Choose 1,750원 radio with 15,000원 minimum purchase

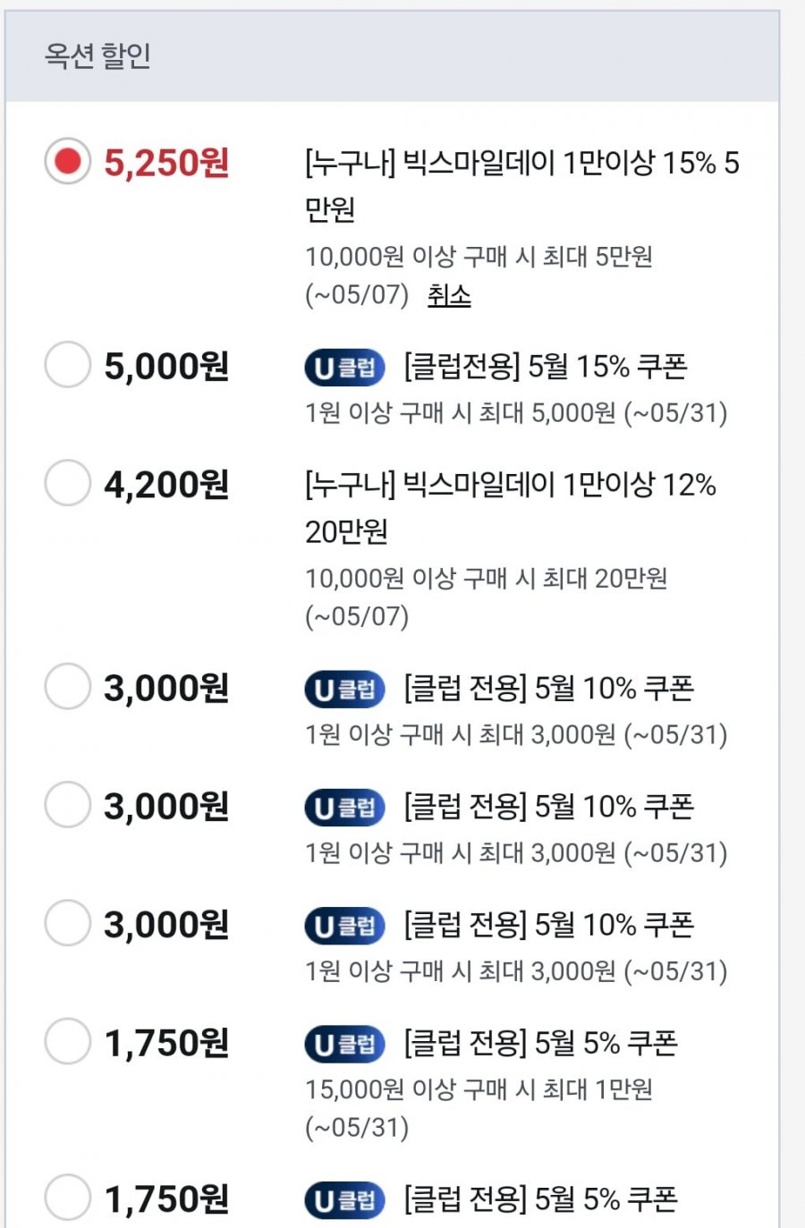(x=68, y=1041)
